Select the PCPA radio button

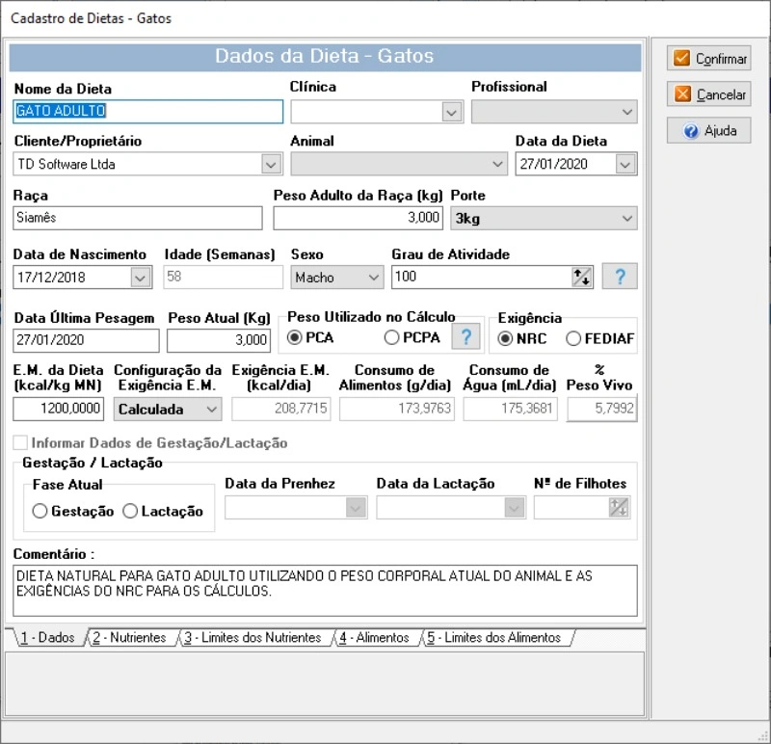(x=391, y=338)
